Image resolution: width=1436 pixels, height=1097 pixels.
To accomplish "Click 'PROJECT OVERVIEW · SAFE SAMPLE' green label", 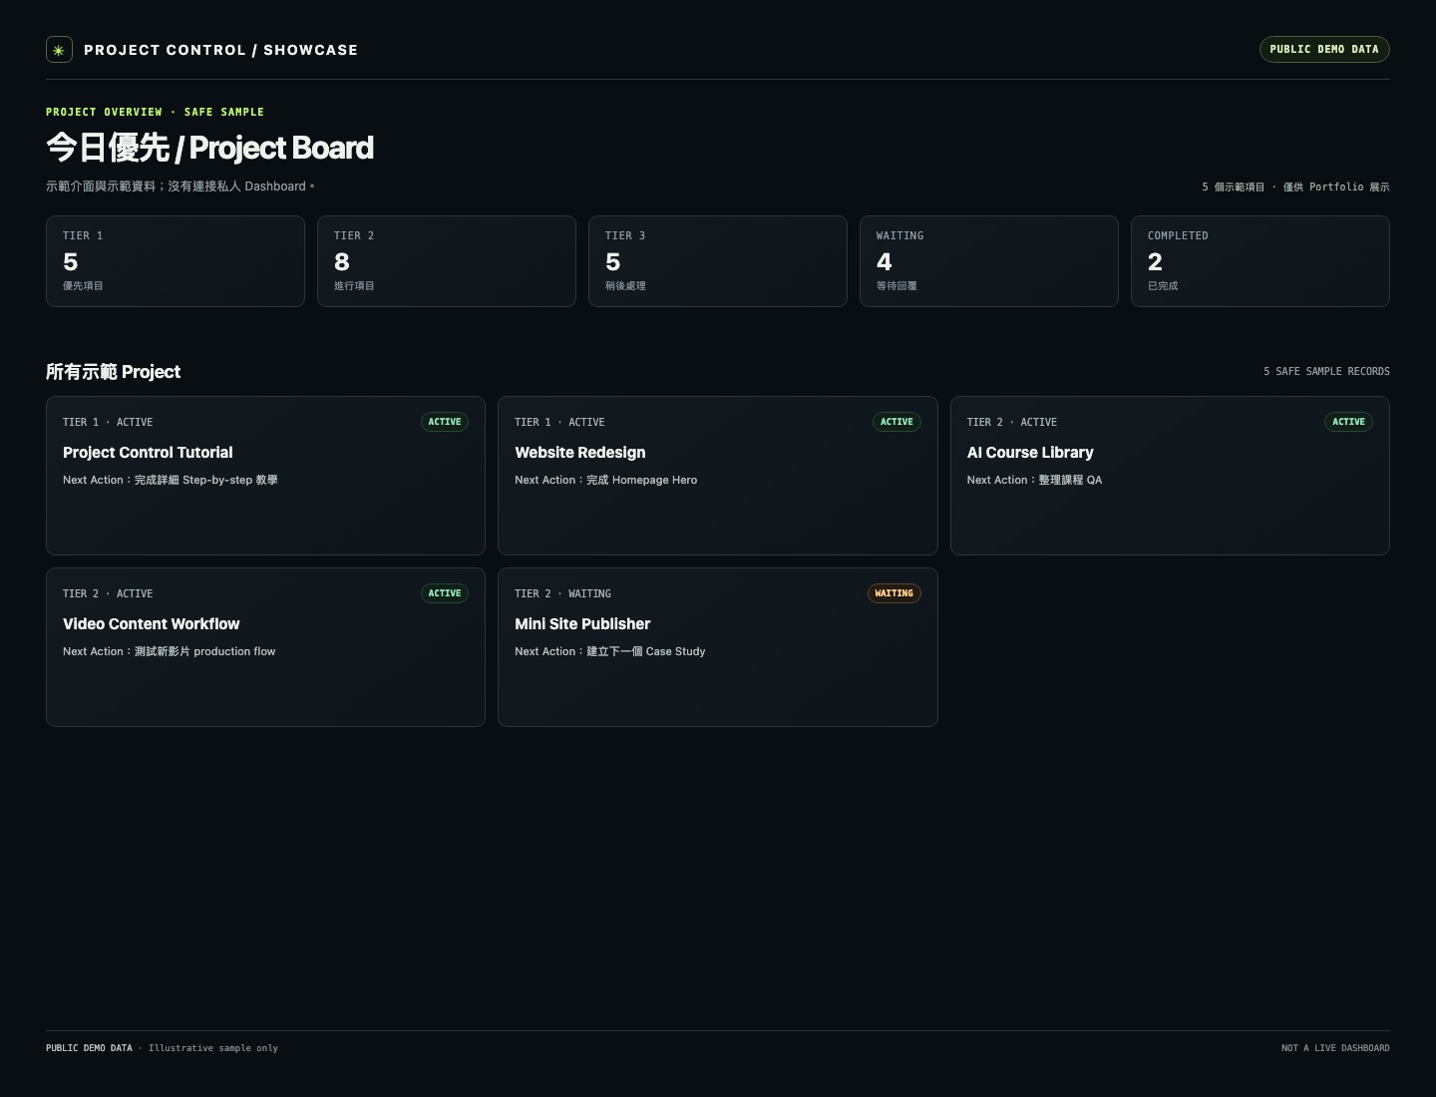I will coord(155,112).
